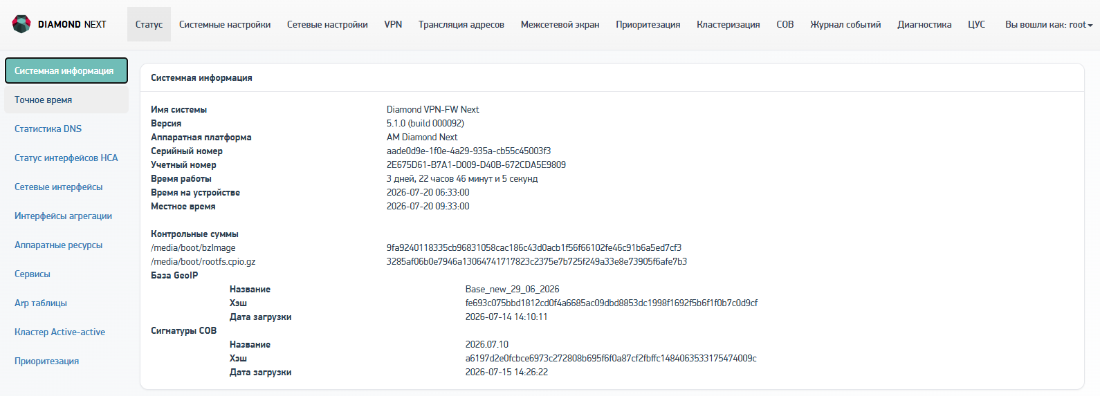Open Arp таблицы sidebar link
Image resolution: width=1100 pixels, height=396 pixels.
(x=66, y=303)
